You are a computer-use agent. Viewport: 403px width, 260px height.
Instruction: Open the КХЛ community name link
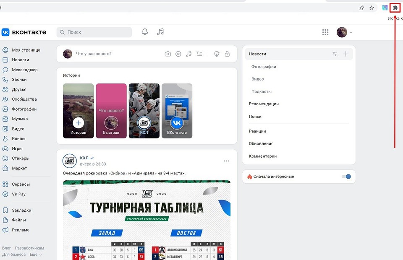[84, 158]
